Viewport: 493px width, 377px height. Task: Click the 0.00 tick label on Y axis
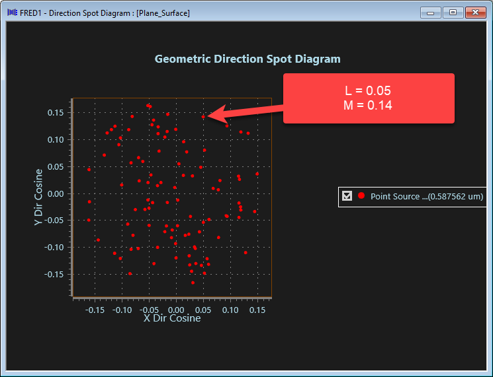coord(55,193)
